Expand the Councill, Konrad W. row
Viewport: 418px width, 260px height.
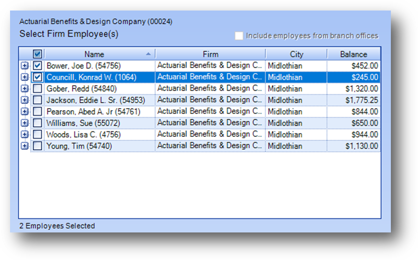(x=25, y=77)
